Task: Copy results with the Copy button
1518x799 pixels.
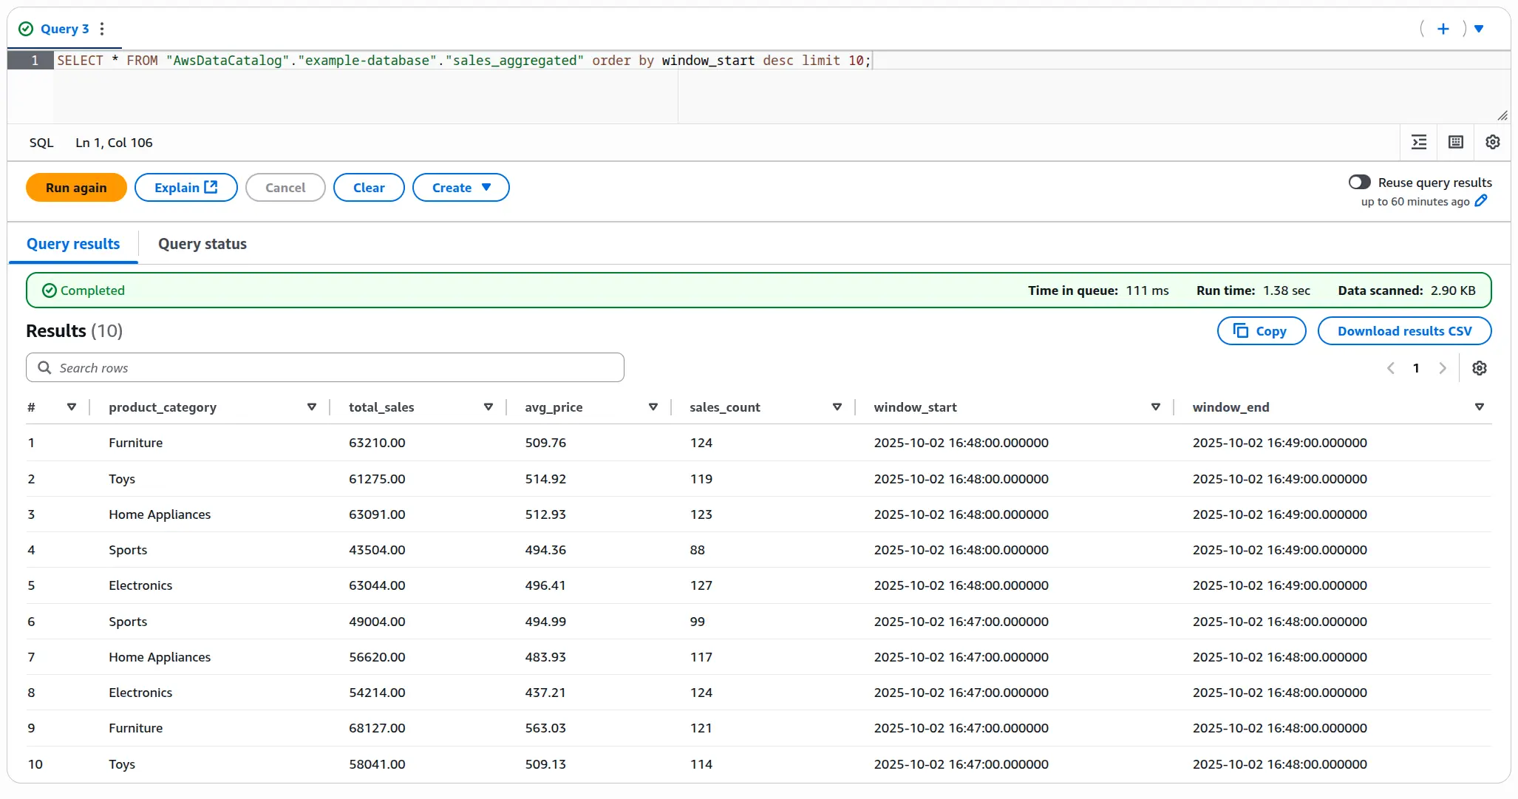Action: click(1262, 331)
